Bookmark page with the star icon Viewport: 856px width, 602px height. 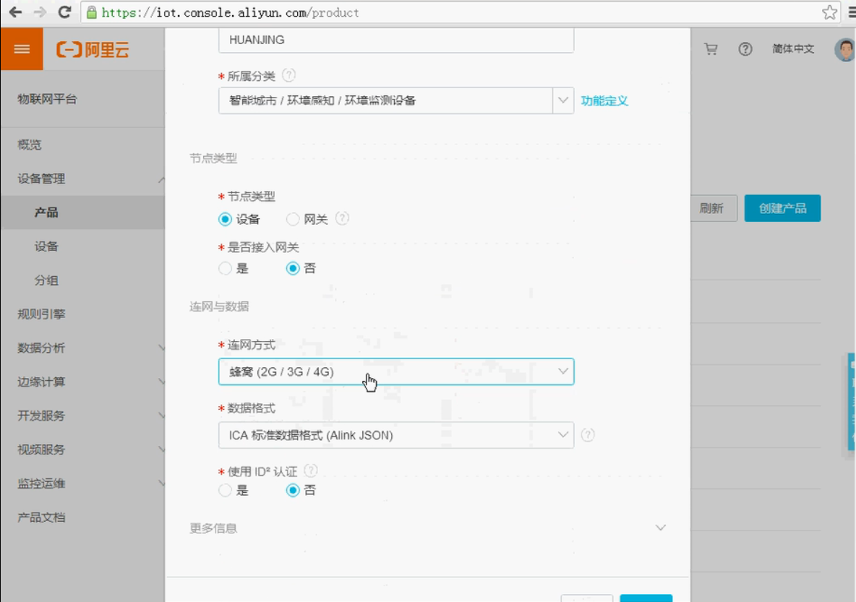click(x=829, y=12)
